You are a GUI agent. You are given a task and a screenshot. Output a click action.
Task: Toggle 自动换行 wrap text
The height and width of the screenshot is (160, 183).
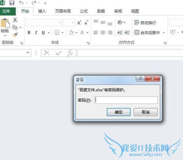(145, 23)
